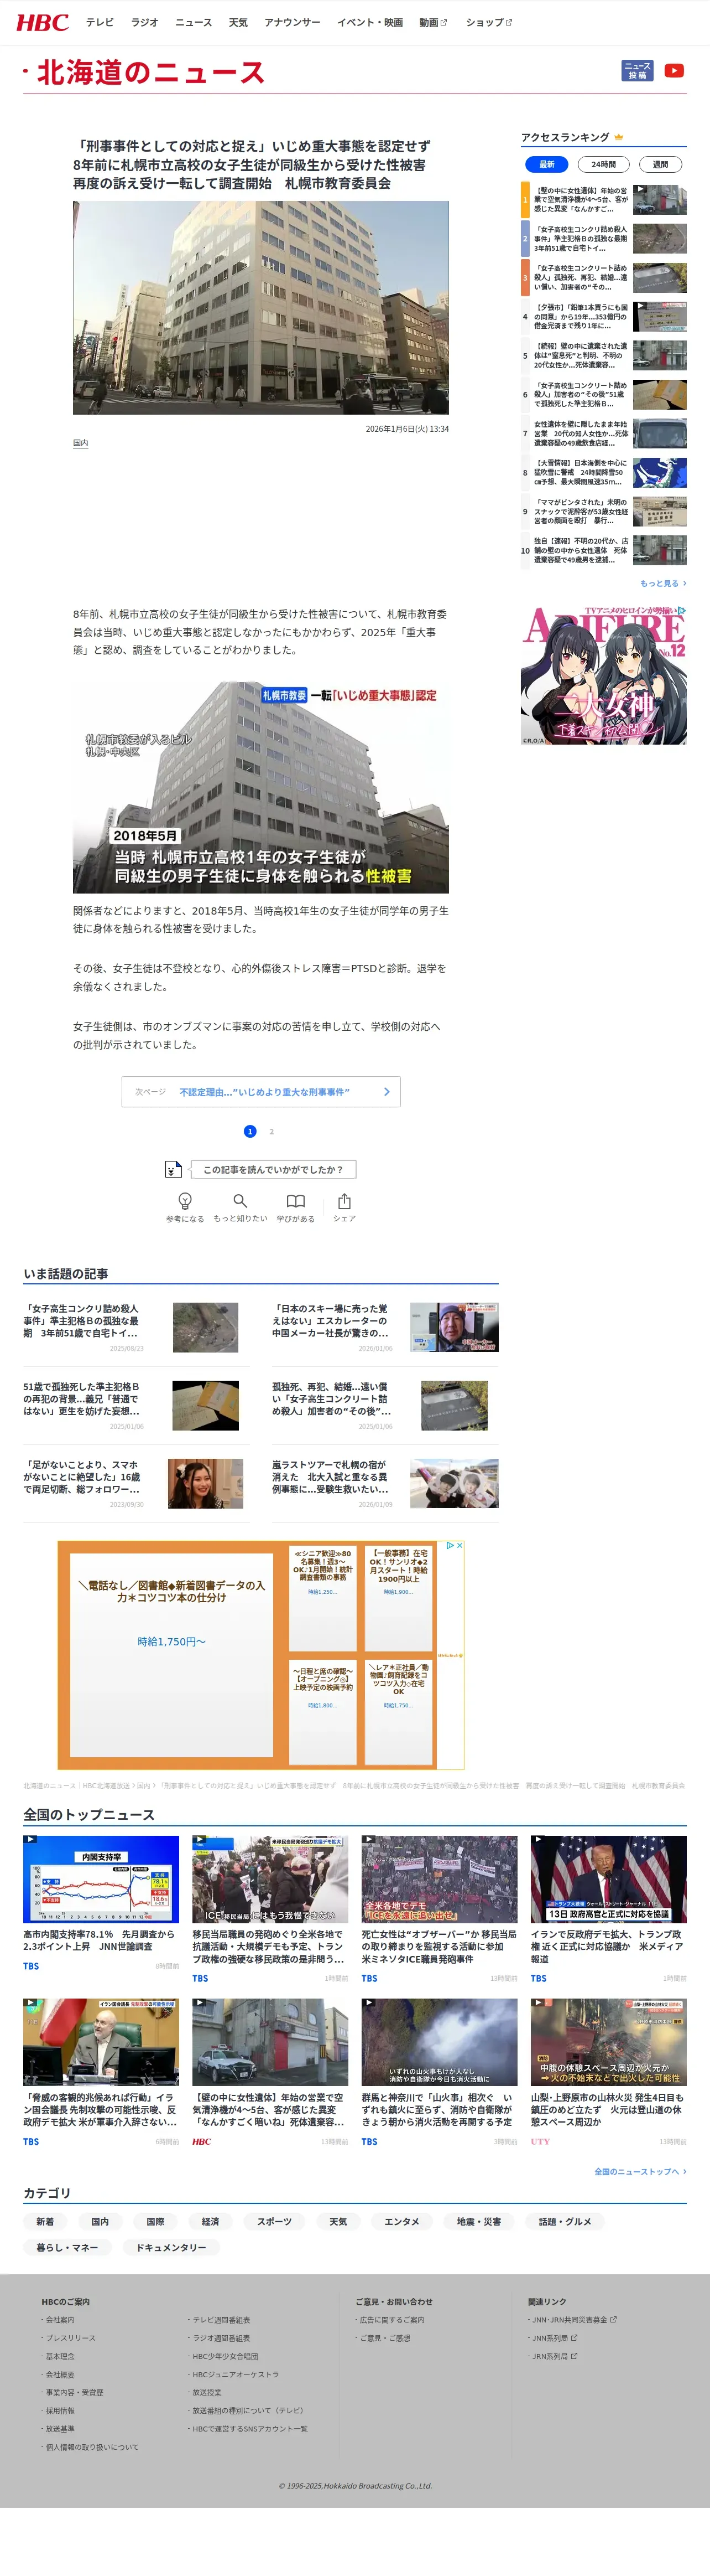Viewport: 710px width, 2576px height.
Task: Click the chevron arrow in the 次ページ box
Action: [387, 1091]
